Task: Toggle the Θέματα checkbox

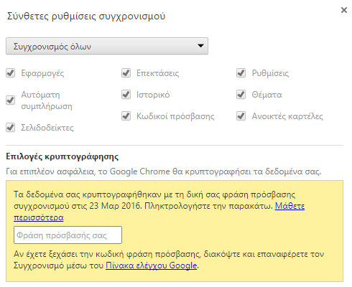Action: pyautogui.click(x=241, y=95)
